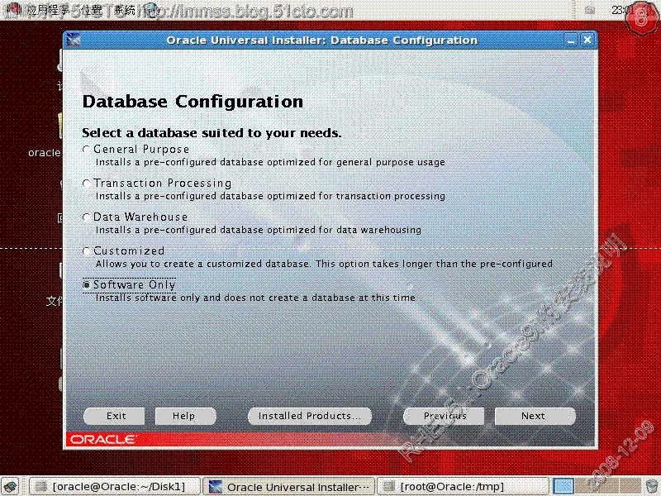Click the Software Only radio button
Viewport: 661px width, 496px height.
[x=87, y=285]
